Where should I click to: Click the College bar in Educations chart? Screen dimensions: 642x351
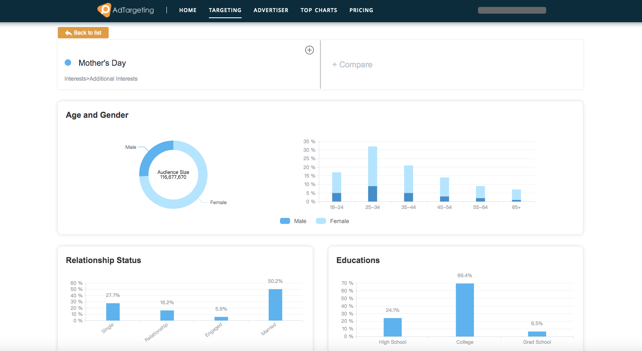[465, 310]
